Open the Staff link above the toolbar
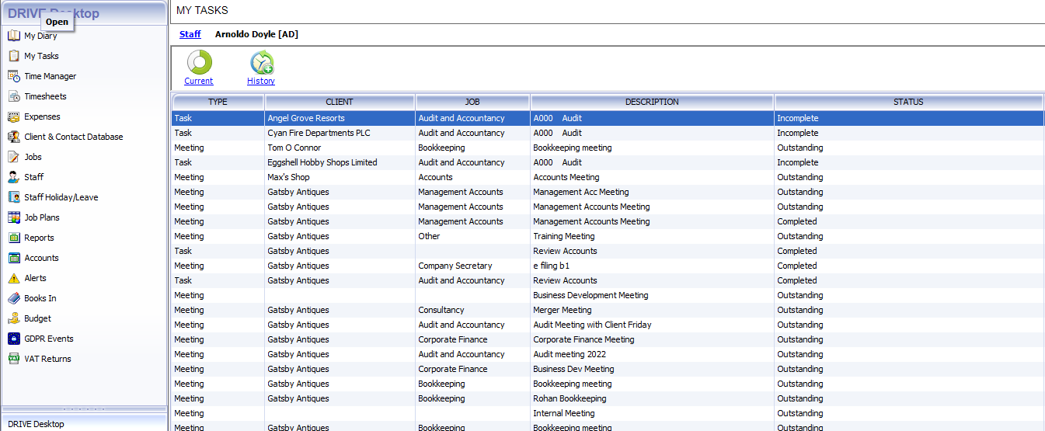1045x431 pixels. click(x=190, y=34)
